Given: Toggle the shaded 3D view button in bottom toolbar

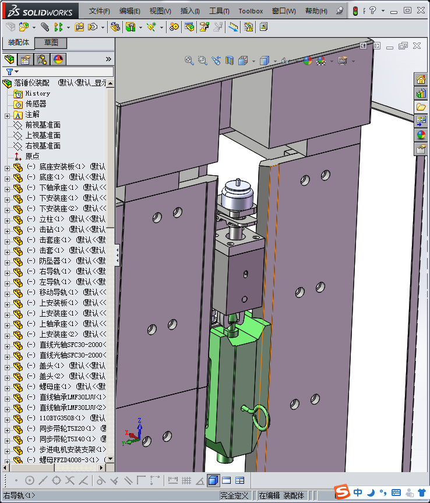Looking at the screenshot, I should click(x=213, y=480).
